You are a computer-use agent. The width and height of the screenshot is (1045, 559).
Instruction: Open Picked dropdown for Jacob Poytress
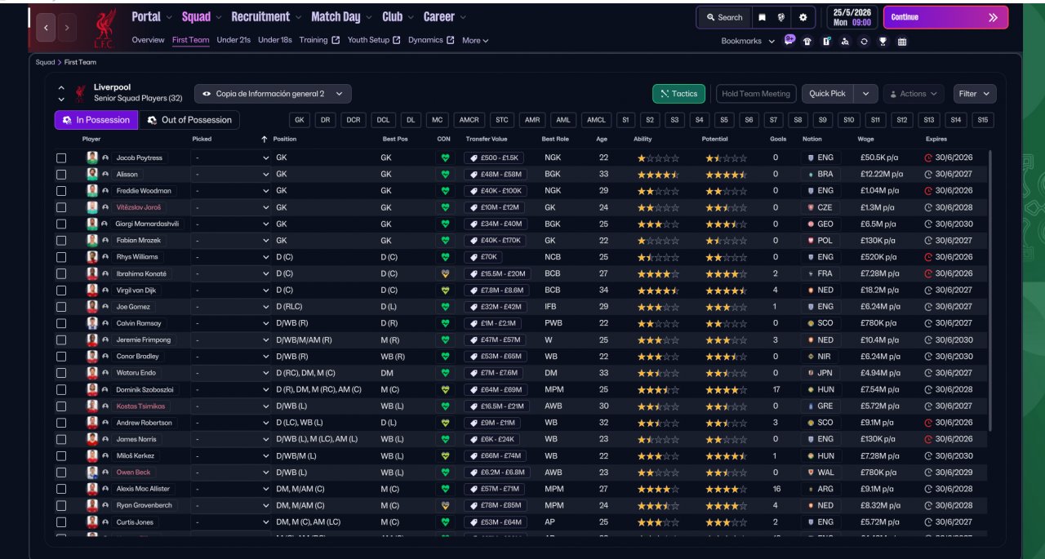pos(231,158)
